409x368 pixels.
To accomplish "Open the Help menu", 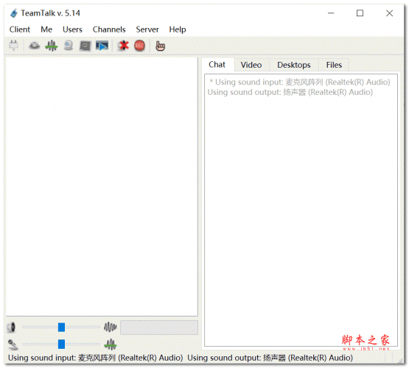I will pyautogui.click(x=178, y=29).
